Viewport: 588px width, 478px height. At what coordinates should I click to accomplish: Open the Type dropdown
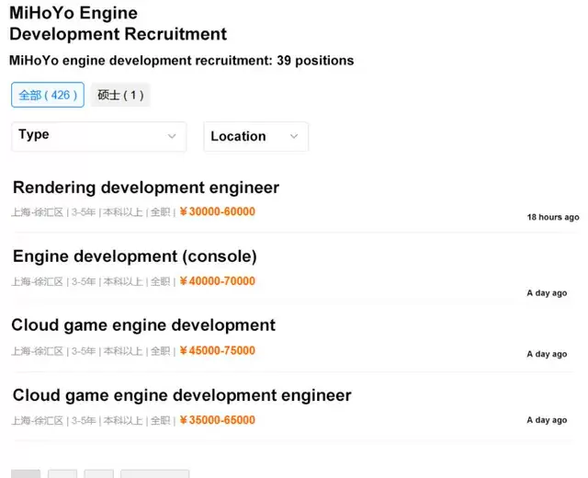pos(98,136)
